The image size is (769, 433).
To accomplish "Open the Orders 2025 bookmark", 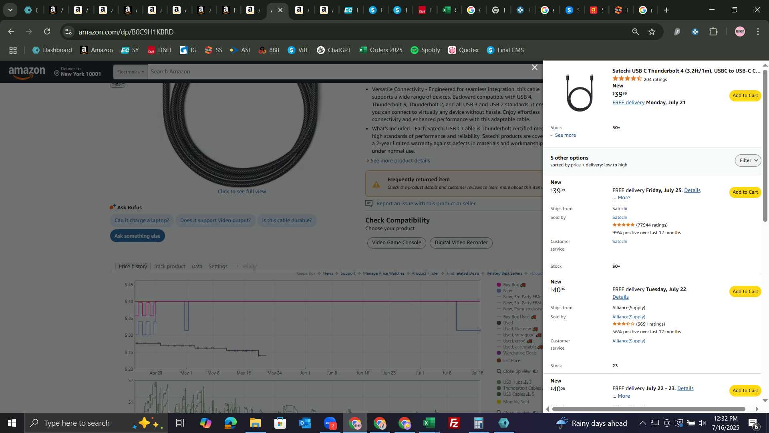I will pyautogui.click(x=381, y=50).
